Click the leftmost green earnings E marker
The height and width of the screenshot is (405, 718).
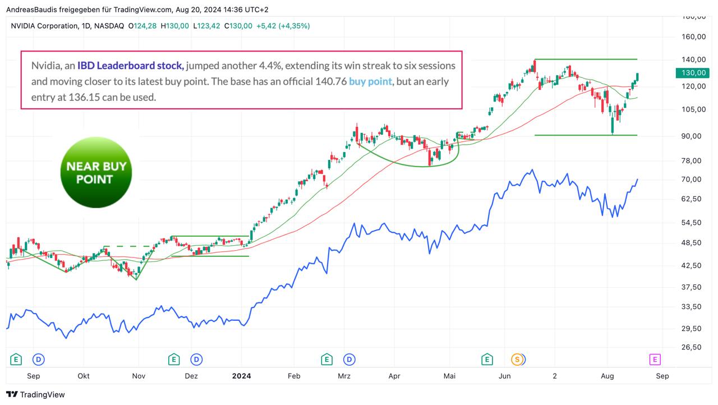click(16, 359)
